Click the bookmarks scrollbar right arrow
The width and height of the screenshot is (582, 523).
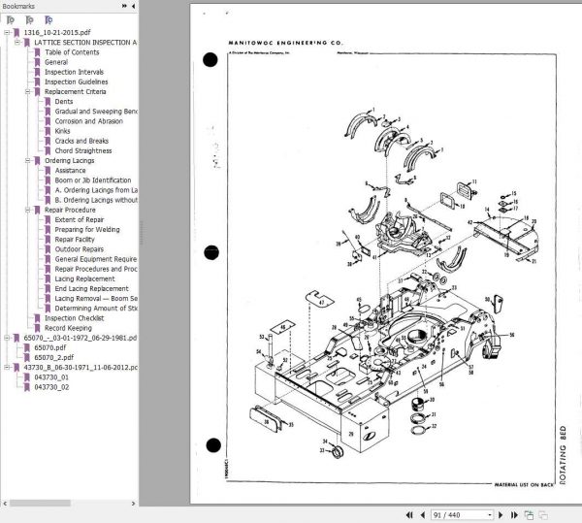click(133, 504)
